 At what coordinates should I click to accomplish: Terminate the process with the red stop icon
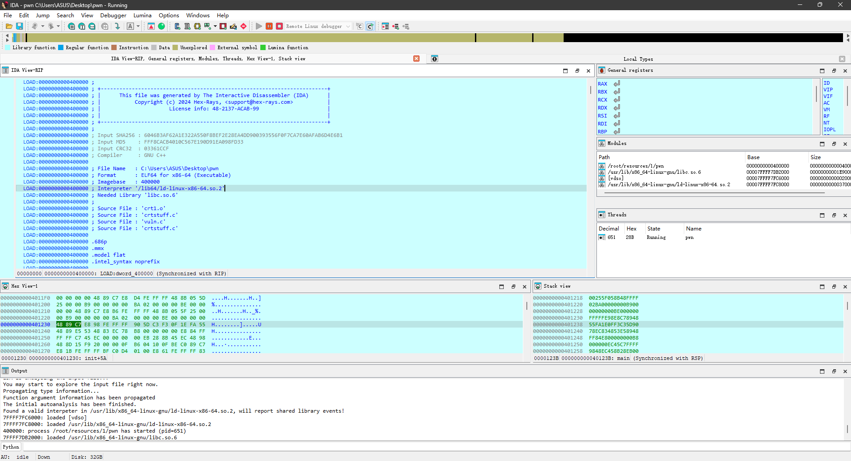279,27
